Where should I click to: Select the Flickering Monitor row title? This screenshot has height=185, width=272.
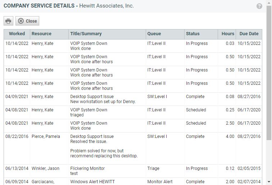87,168
